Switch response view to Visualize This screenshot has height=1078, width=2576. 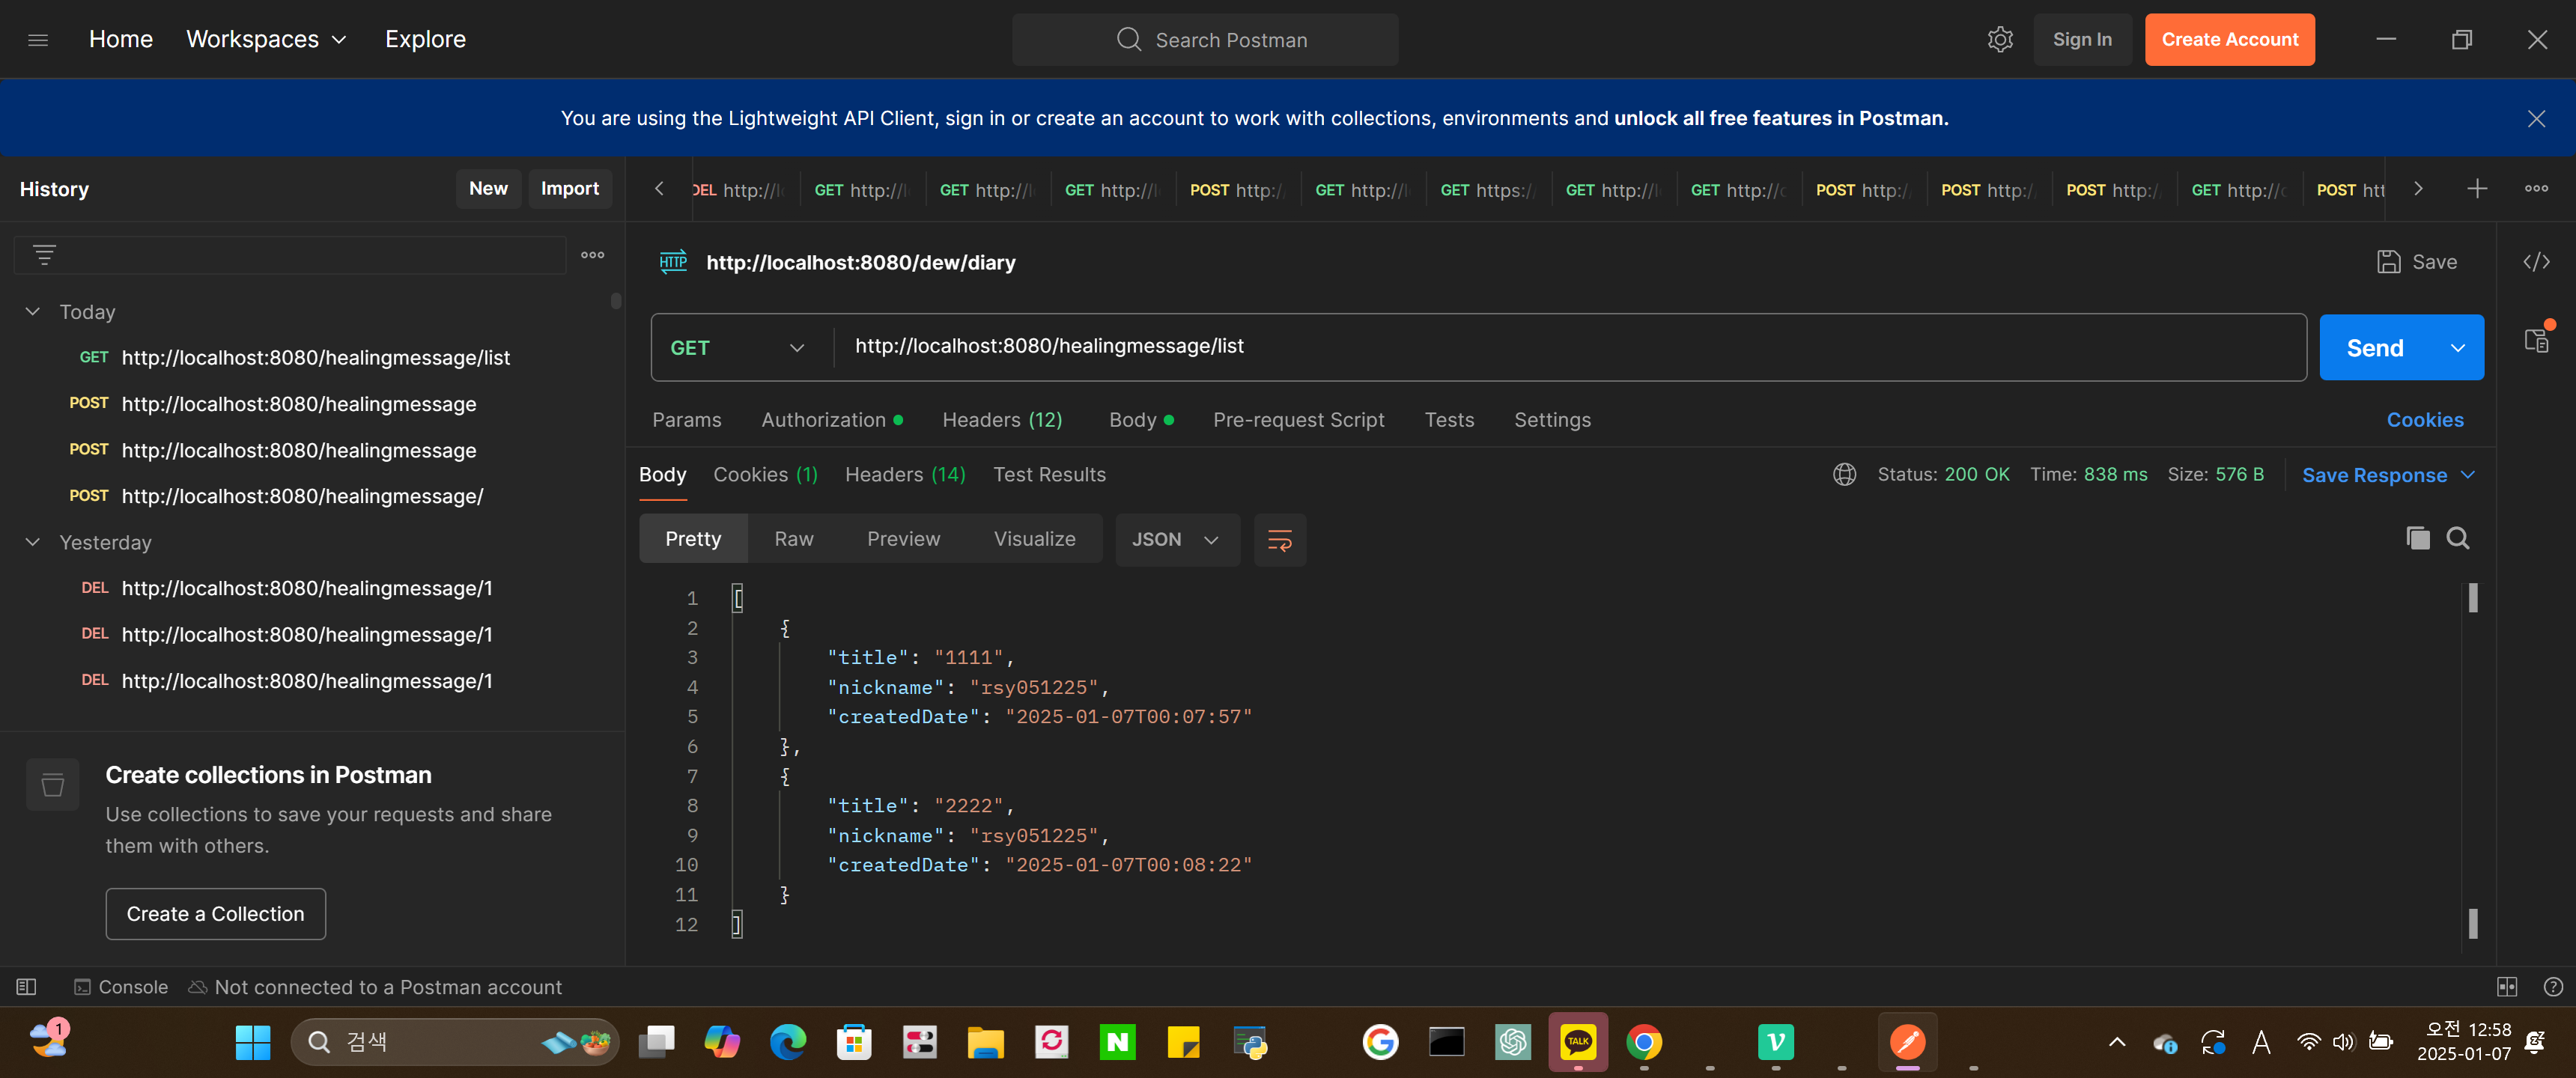(1034, 540)
